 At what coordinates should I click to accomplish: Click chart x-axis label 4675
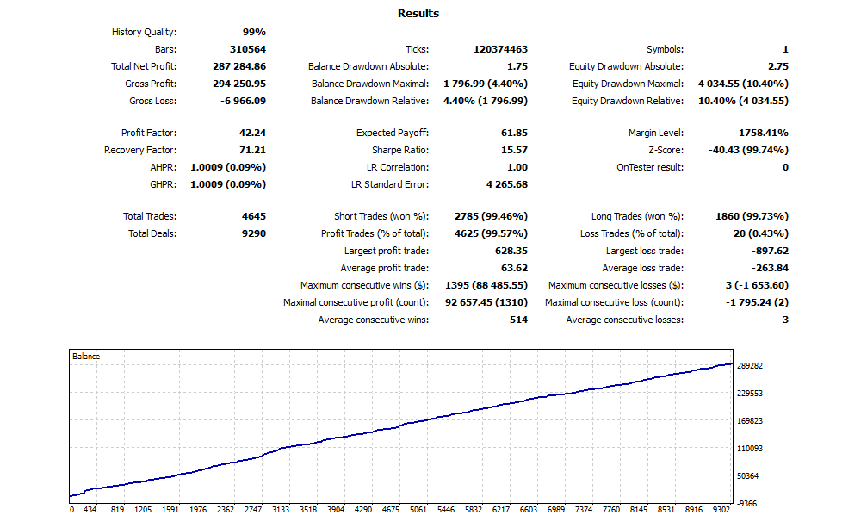391,510
